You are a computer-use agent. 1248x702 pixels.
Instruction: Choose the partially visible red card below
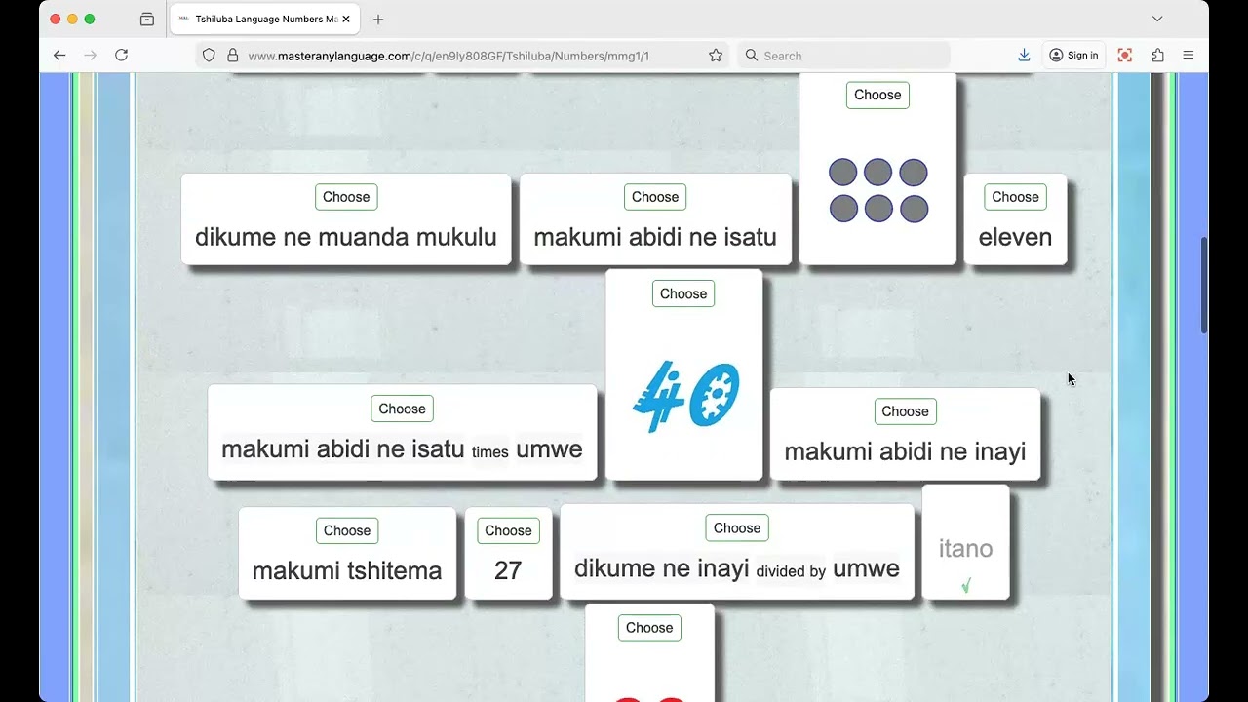pos(649,628)
